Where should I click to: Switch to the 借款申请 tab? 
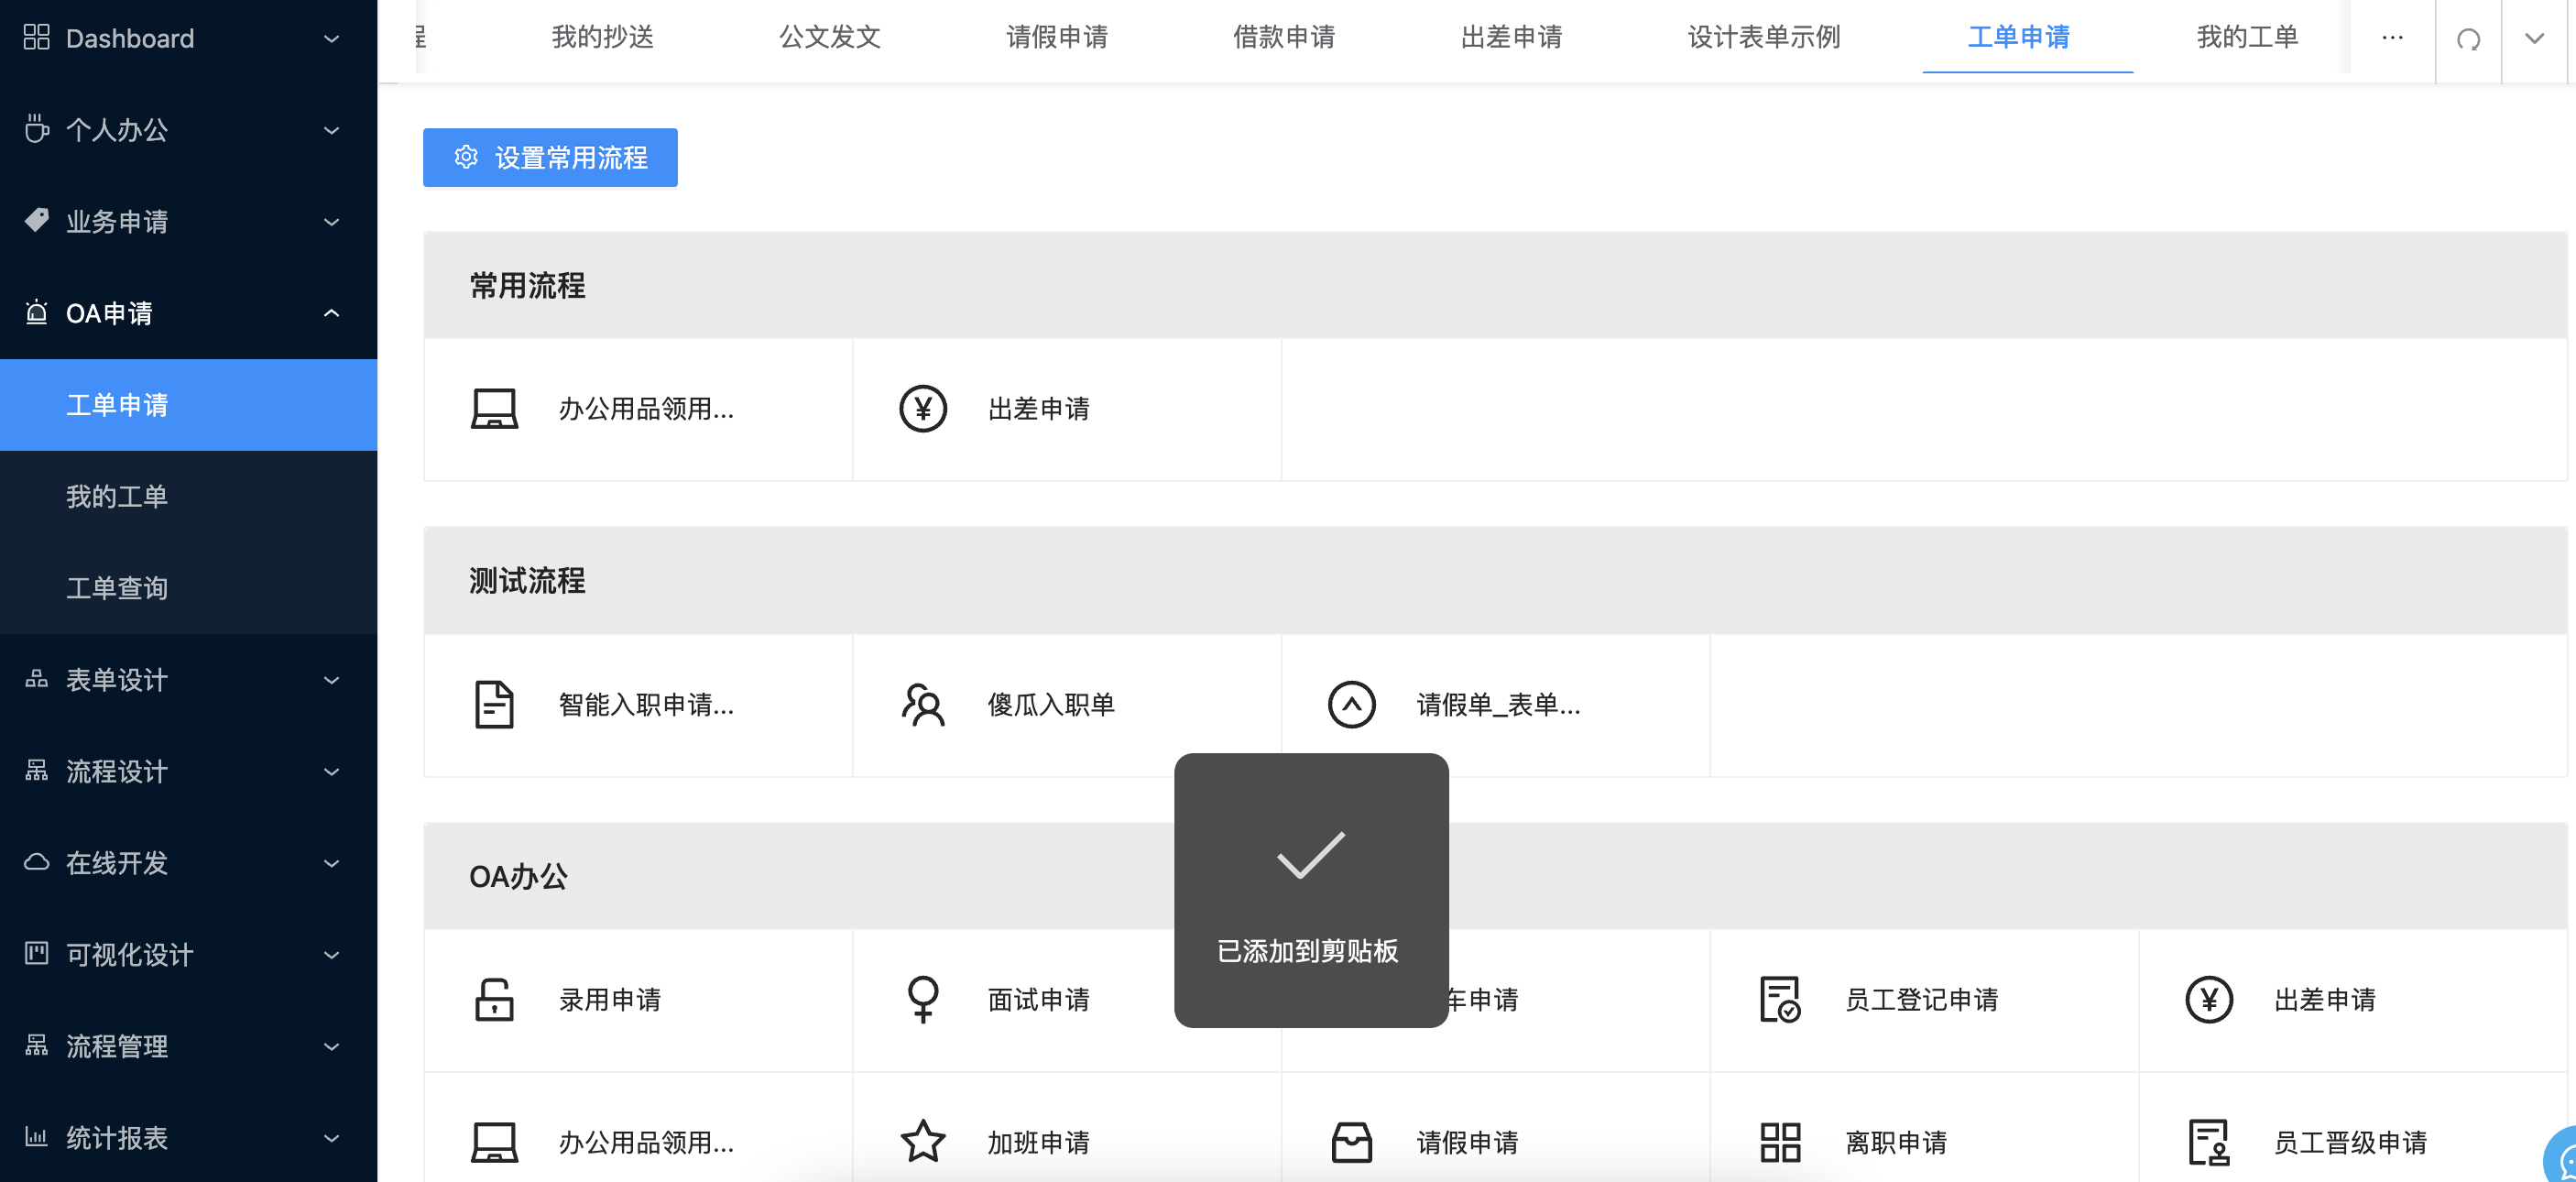1284,38
